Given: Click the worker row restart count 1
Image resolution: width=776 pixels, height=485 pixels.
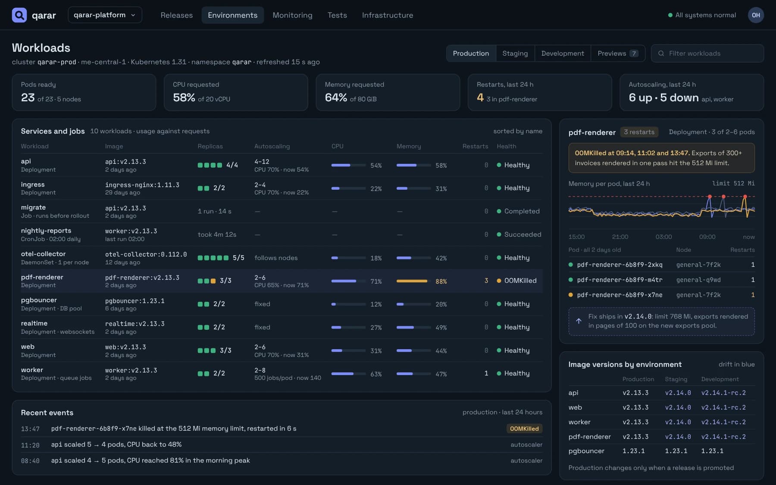Looking at the screenshot, I should [486, 373].
